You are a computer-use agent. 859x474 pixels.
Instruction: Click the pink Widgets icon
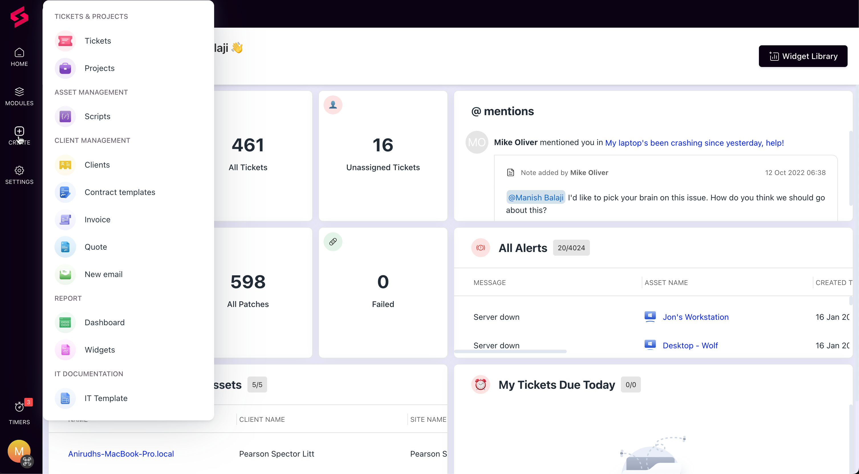click(x=65, y=350)
